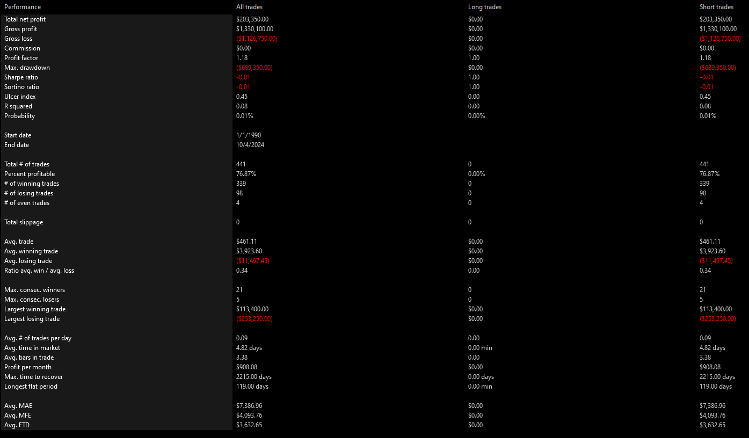Click the Avg. MFE row label
Image resolution: width=749 pixels, height=438 pixels.
click(x=18, y=415)
